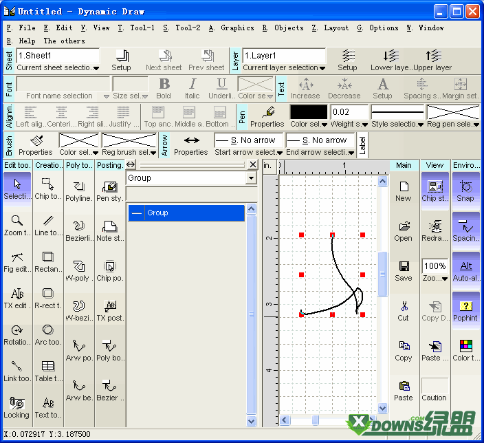The height and width of the screenshot is (443, 484).
Task: Choose the Pen style posting tool
Action: pyautogui.click(x=110, y=191)
